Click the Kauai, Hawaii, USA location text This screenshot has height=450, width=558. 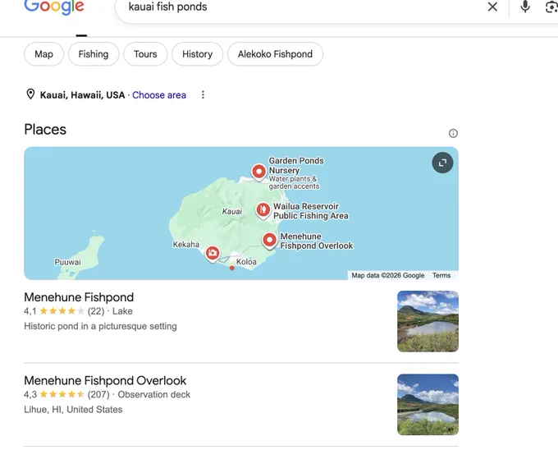click(82, 95)
